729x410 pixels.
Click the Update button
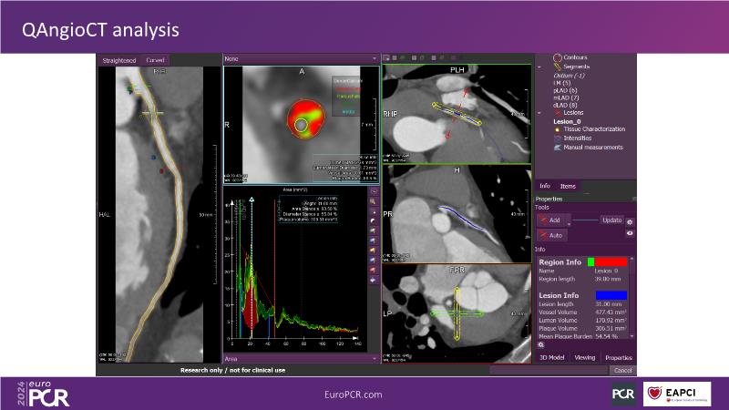[x=611, y=220]
